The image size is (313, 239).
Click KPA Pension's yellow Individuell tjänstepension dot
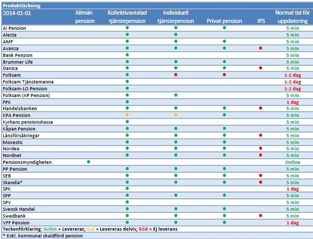click(x=176, y=115)
